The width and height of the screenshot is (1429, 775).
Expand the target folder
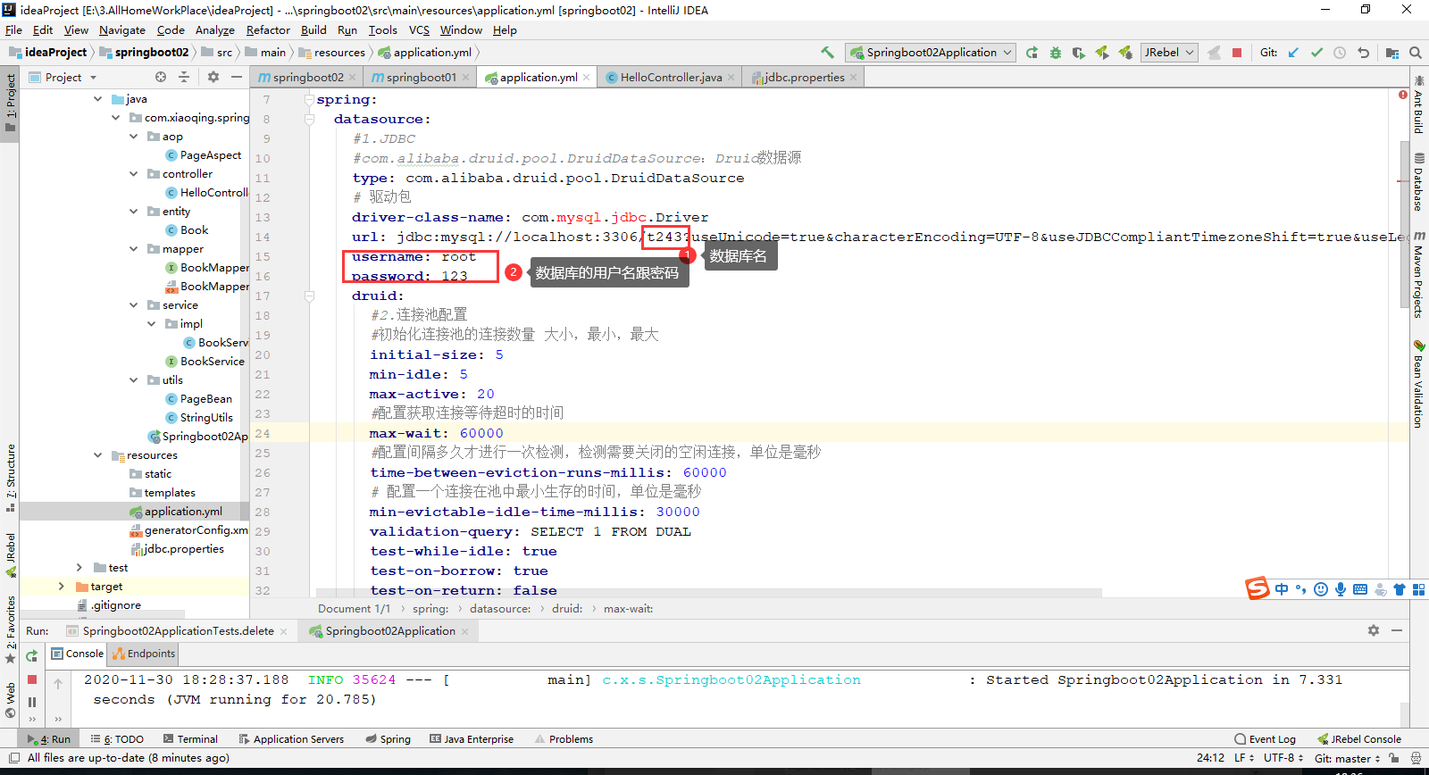point(61,587)
